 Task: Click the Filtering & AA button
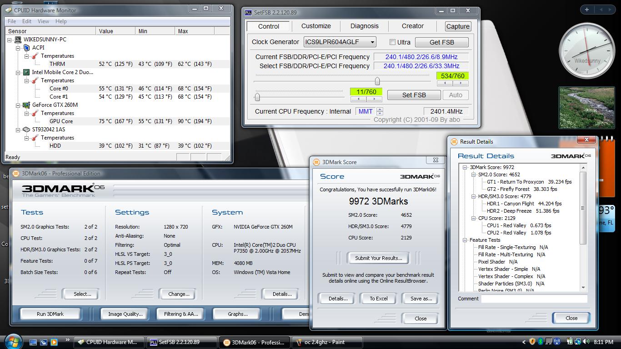pyautogui.click(x=180, y=314)
